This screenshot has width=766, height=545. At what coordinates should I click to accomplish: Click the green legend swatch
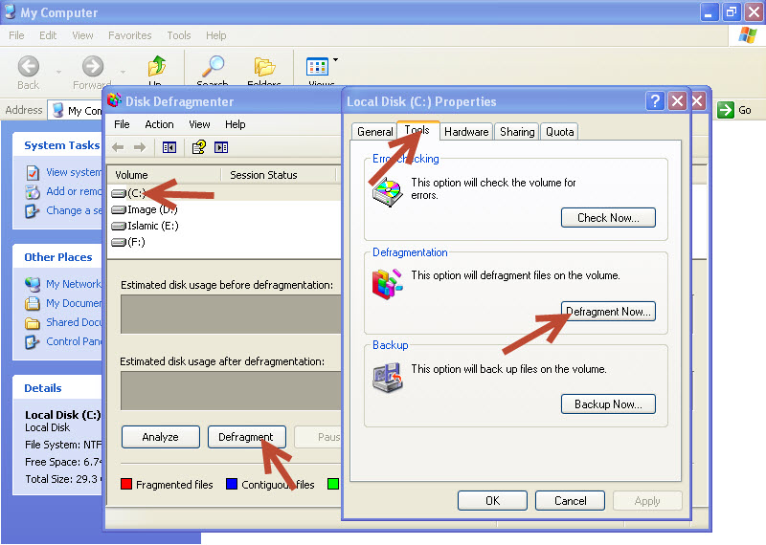[x=332, y=484]
